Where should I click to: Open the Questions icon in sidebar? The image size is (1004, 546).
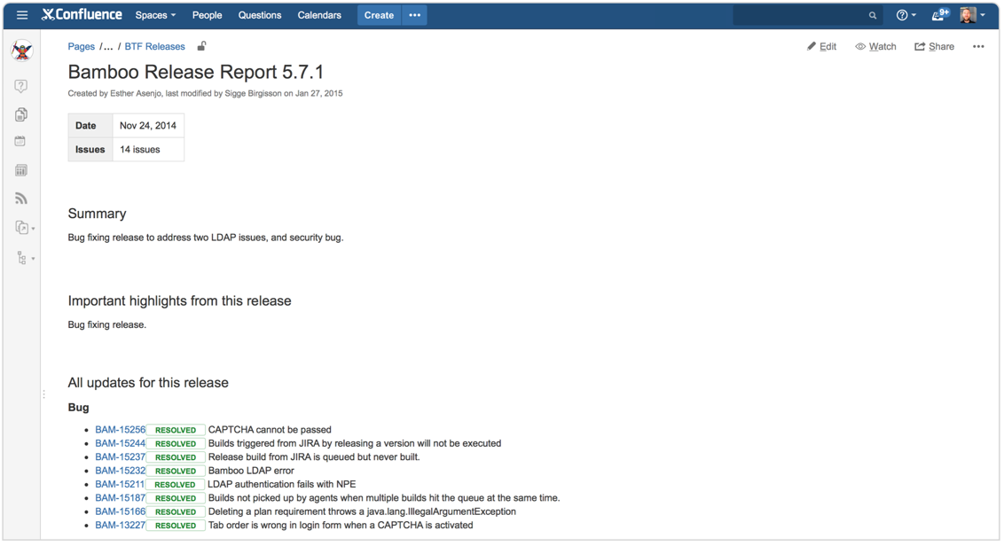coord(21,86)
